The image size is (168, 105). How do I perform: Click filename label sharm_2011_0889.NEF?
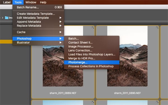pos(63,93)
